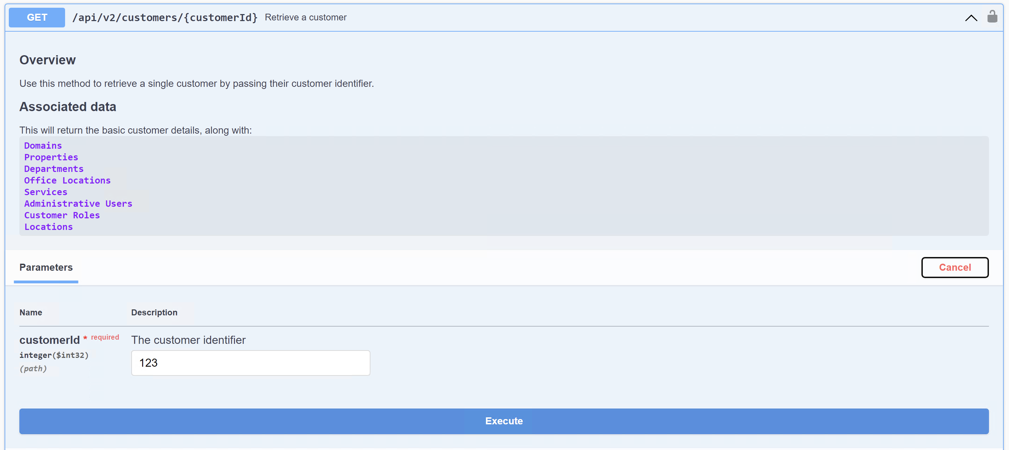Open the Services associated data link
Viewport: 1009px width, 450px height.
(45, 192)
